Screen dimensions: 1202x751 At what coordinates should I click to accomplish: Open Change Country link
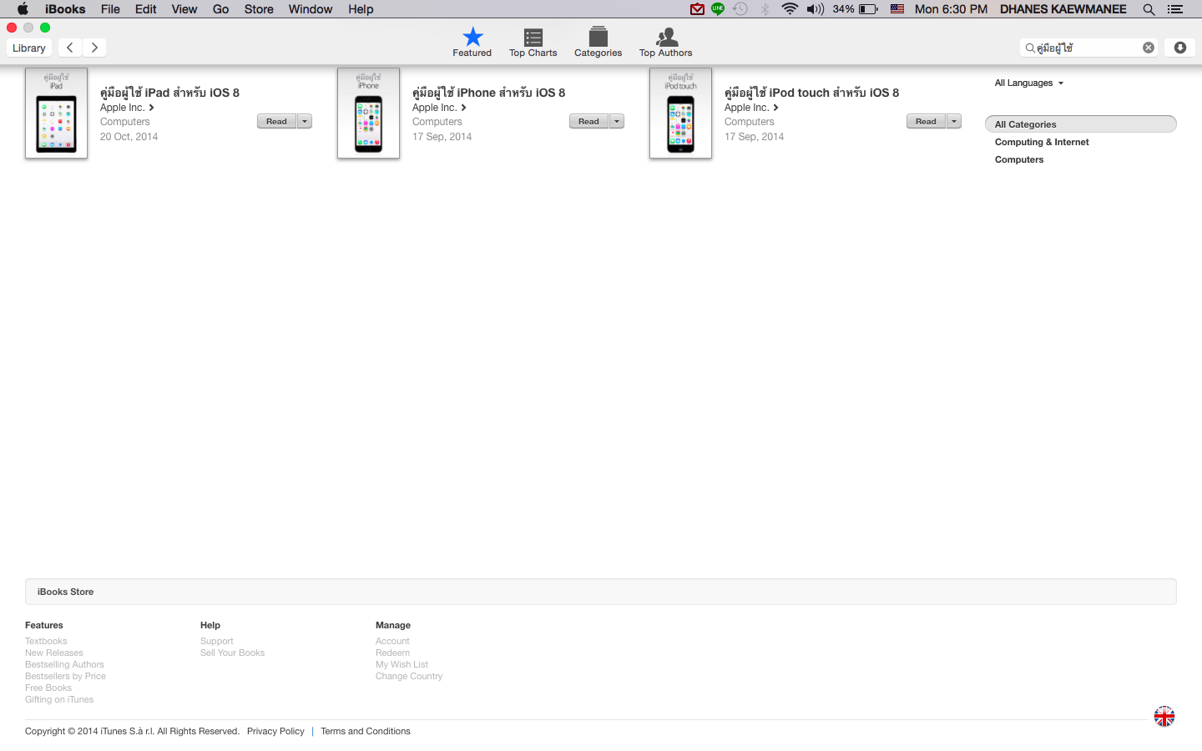coord(409,676)
